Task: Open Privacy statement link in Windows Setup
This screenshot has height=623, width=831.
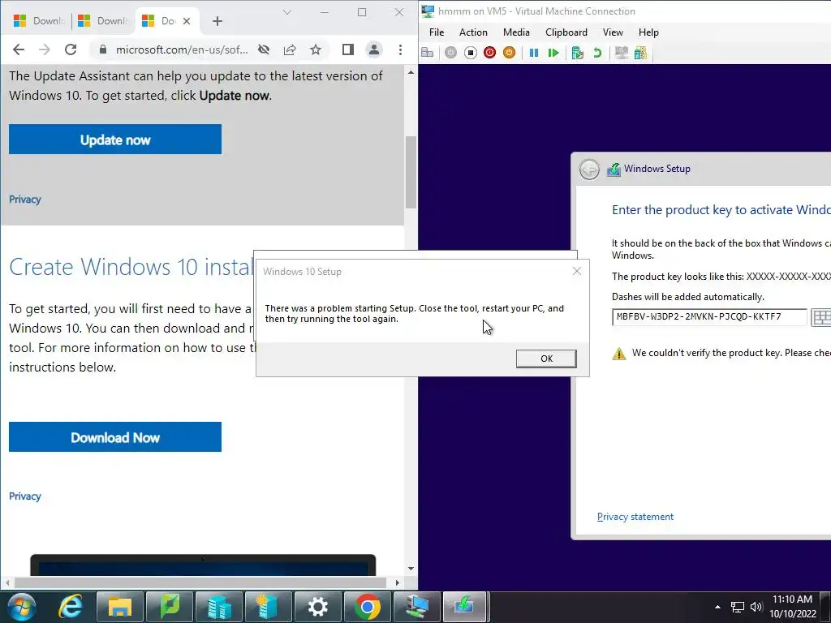Action: click(x=635, y=517)
